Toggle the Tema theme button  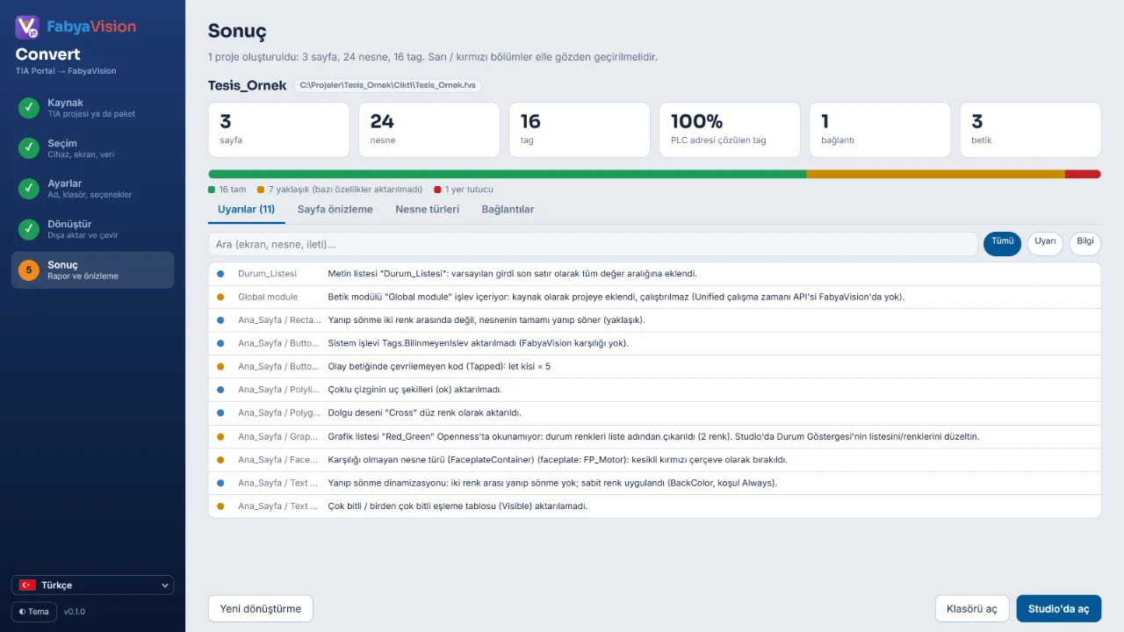point(34,612)
